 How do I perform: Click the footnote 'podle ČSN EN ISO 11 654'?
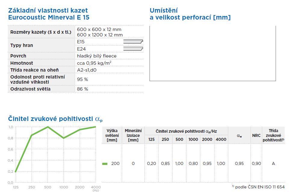tap(260, 187)
